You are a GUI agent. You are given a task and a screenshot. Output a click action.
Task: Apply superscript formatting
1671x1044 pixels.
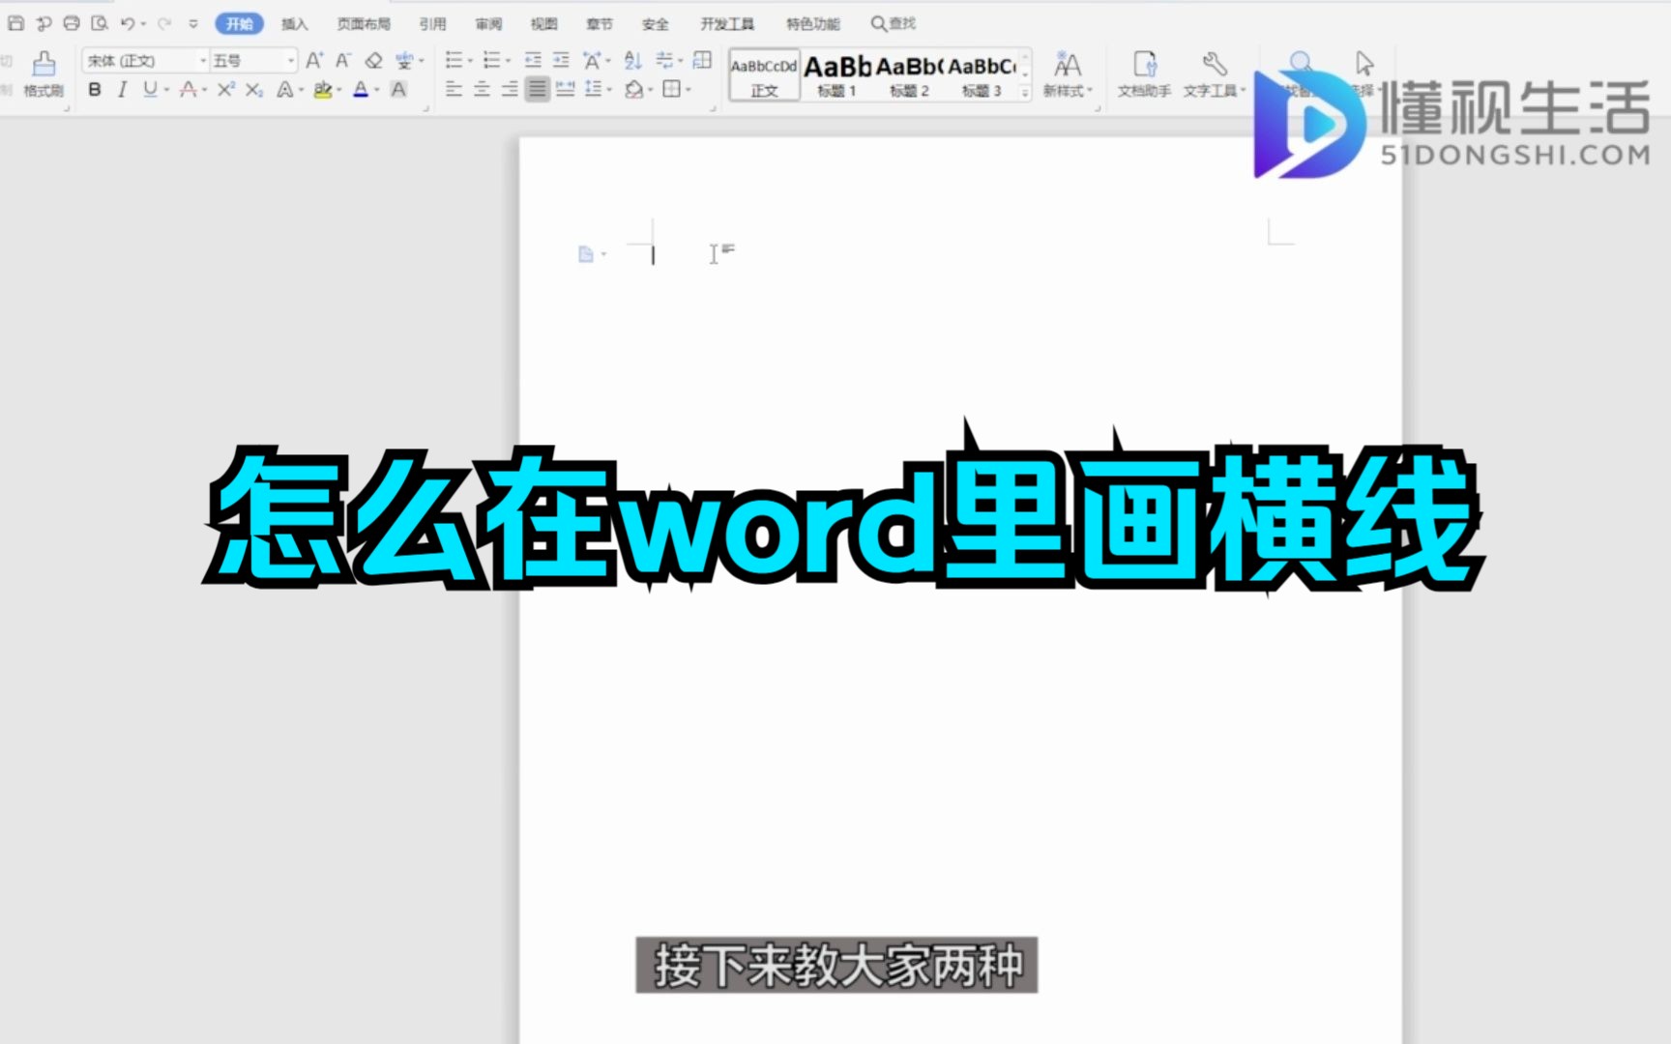pyautogui.click(x=225, y=90)
